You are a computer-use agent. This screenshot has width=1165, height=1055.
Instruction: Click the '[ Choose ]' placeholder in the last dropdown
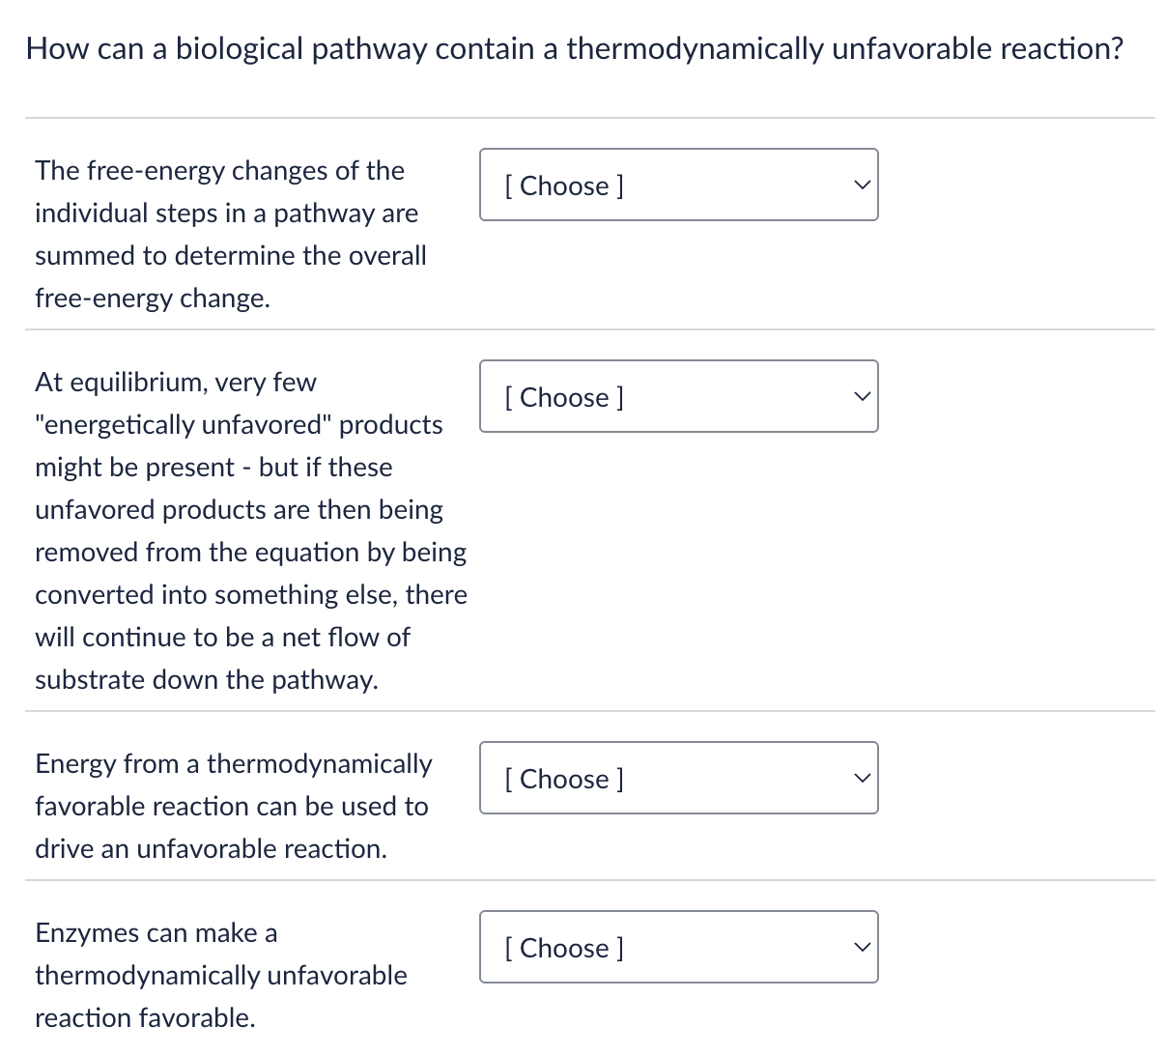pyautogui.click(x=564, y=948)
